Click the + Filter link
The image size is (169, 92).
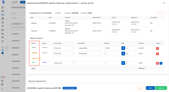[x=14, y=18]
